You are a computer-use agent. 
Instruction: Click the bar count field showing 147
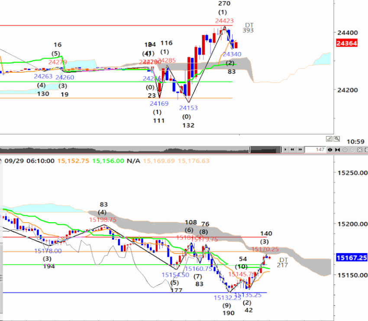click(315, 150)
